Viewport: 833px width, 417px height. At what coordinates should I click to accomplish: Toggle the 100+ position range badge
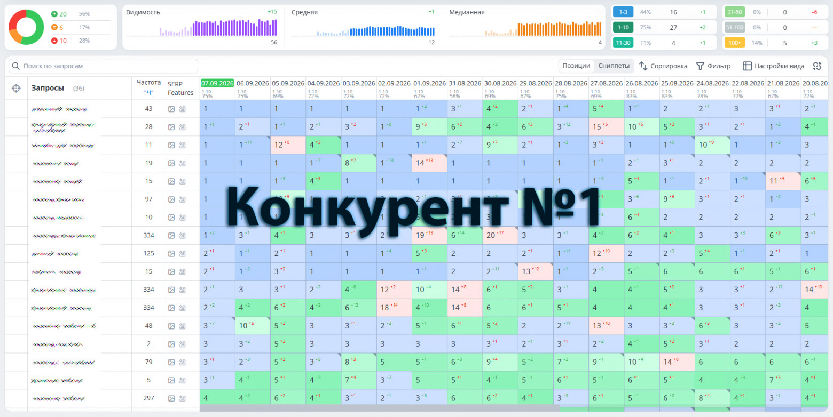click(735, 43)
